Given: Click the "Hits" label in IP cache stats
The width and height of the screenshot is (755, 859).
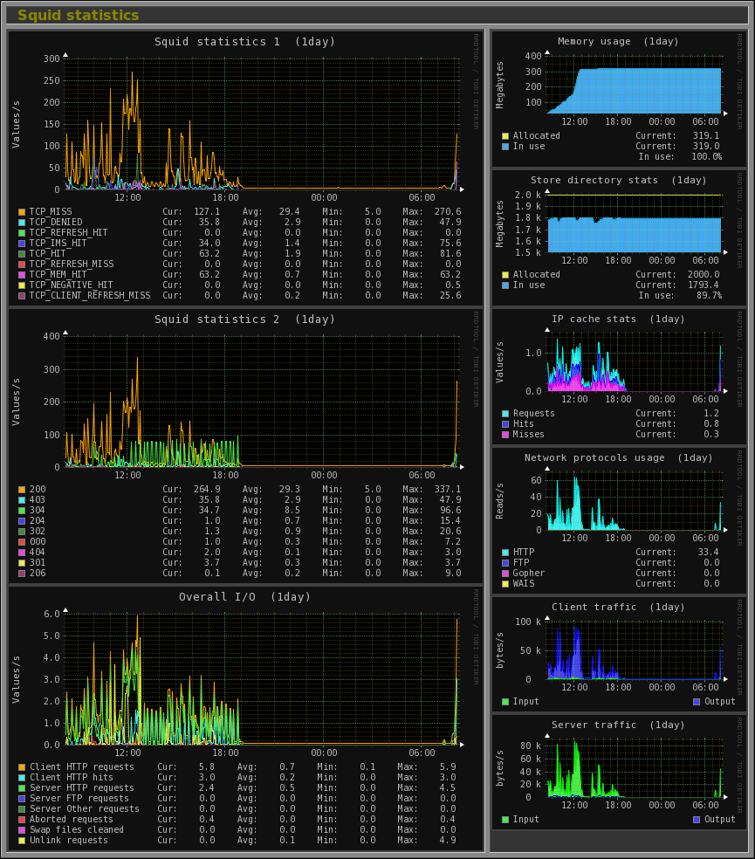Looking at the screenshot, I should 523,423.
